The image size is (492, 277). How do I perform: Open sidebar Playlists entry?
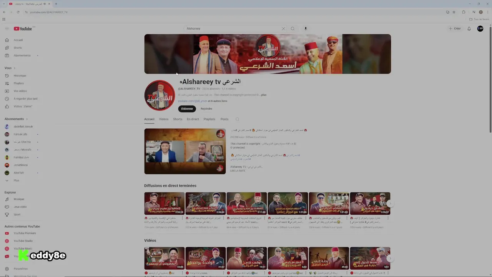[x=19, y=83]
